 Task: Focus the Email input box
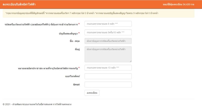pyautogui.click(x=108, y=85)
